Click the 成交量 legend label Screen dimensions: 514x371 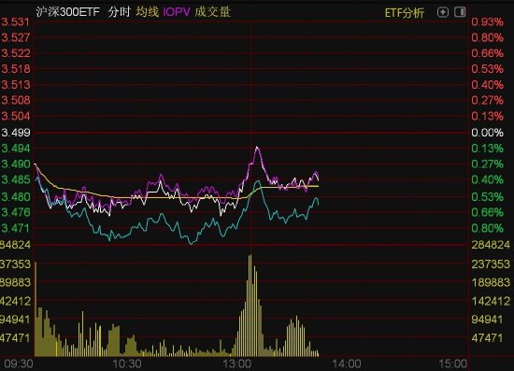[x=213, y=12]
